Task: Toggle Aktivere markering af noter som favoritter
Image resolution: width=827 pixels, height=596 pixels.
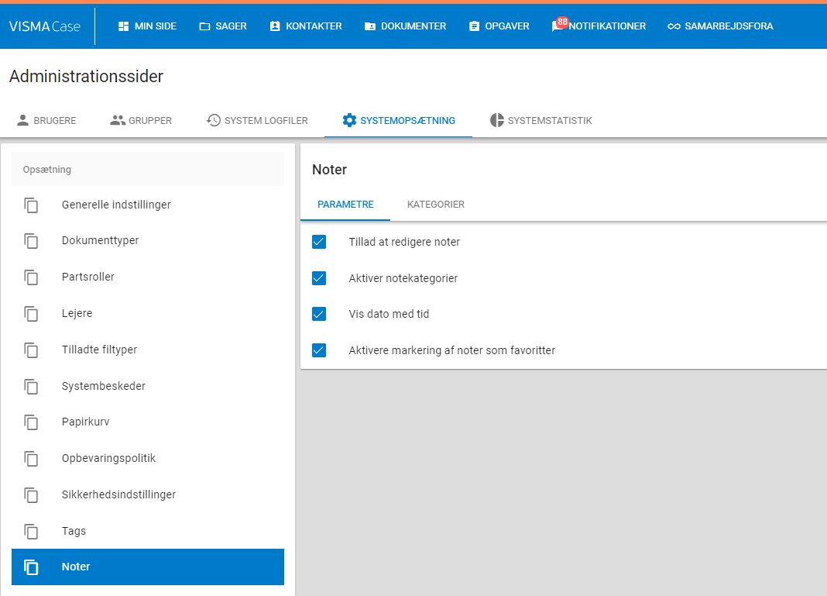Action: (318, 350)
